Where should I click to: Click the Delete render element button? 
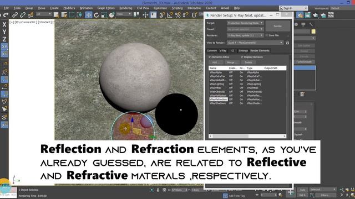coord(248,62)
